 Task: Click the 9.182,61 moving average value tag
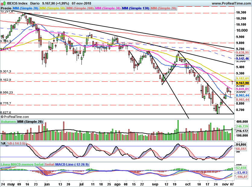coord(243,78)
